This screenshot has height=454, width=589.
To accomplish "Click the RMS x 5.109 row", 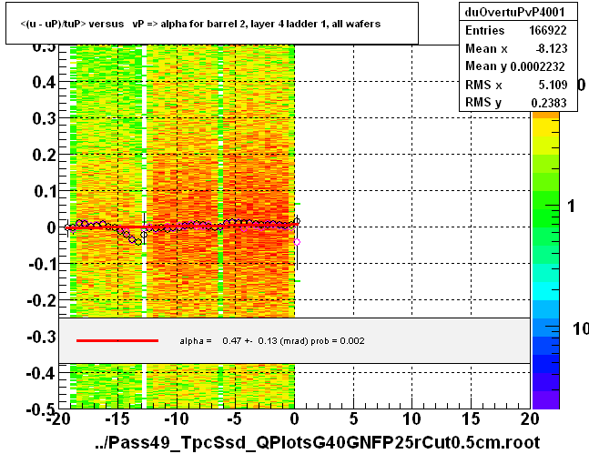I will [516, 85].
